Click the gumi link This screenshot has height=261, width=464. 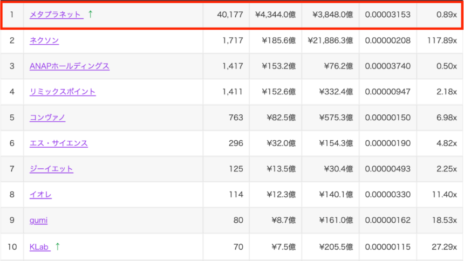click(x=39, y=220)
